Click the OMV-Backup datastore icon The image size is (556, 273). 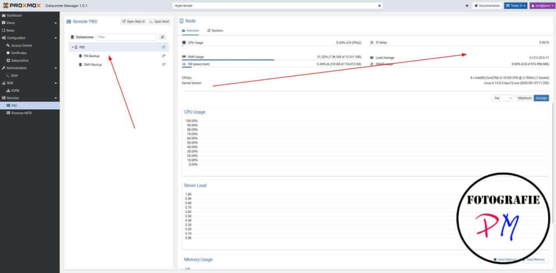tap(81, 65)
